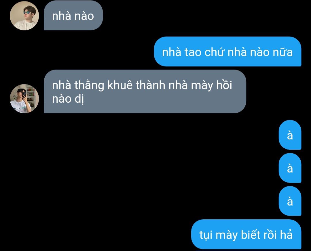The width and height of the screenshot is (311, 251).
Task: Click the word "tao" in blue message
Action: [193, 52]
